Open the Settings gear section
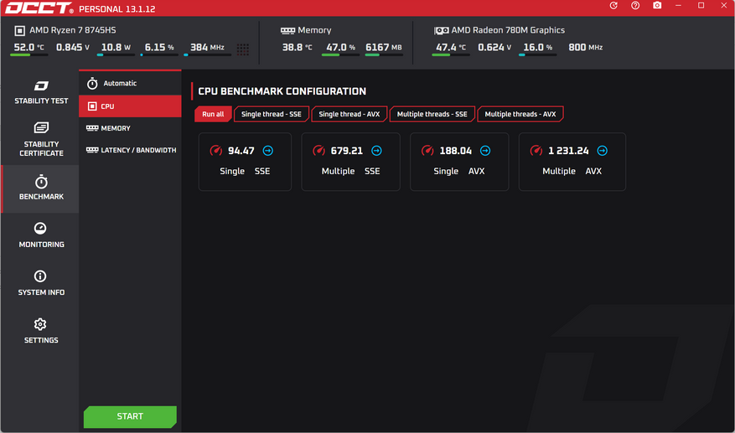Image resolution: width=735 pixels, height=433 pixels. (41, 332)
